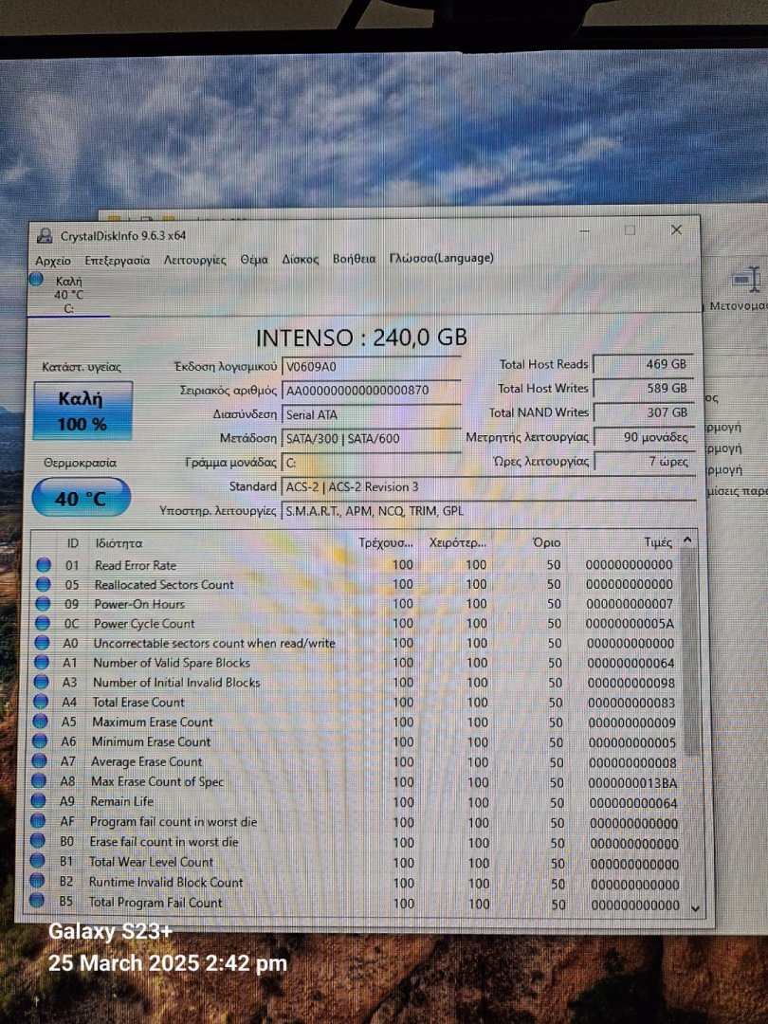Click the Χειρότερ... column header
The width and height of the screenshot is (768, 1024).
click(x=457, y=542)
